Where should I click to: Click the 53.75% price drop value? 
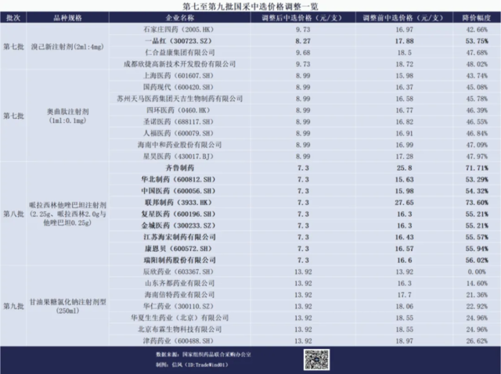[477, 41]
